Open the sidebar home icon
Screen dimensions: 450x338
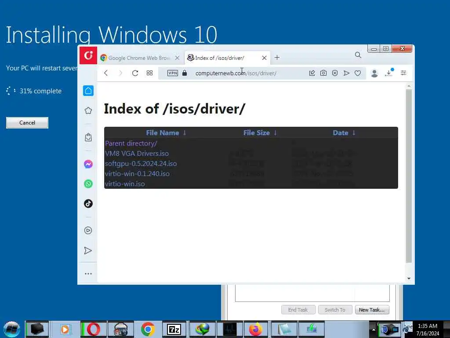pyautogui.click(x=88, y=91)
